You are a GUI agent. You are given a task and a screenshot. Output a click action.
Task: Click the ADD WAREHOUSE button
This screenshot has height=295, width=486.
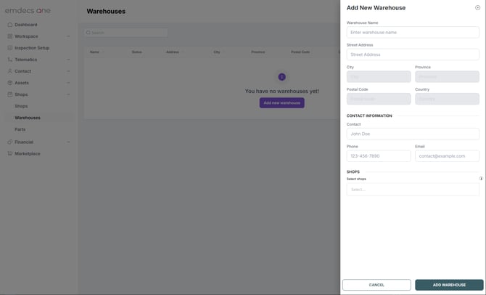[449, 285]
